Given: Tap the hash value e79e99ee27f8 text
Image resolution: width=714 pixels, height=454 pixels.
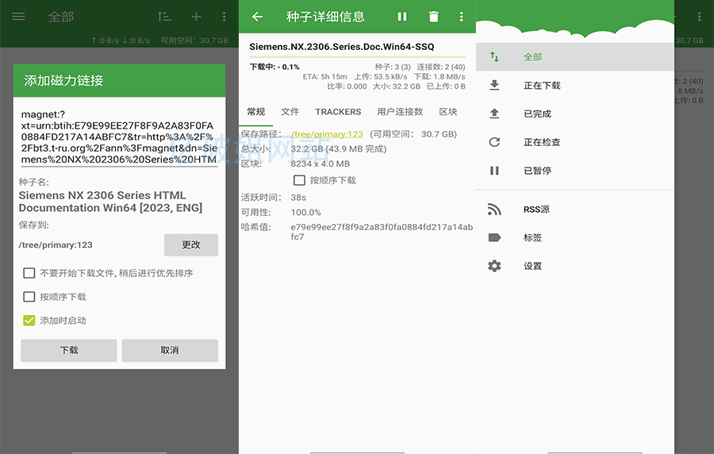Looking at the screenshot, I should click(382, 232).
